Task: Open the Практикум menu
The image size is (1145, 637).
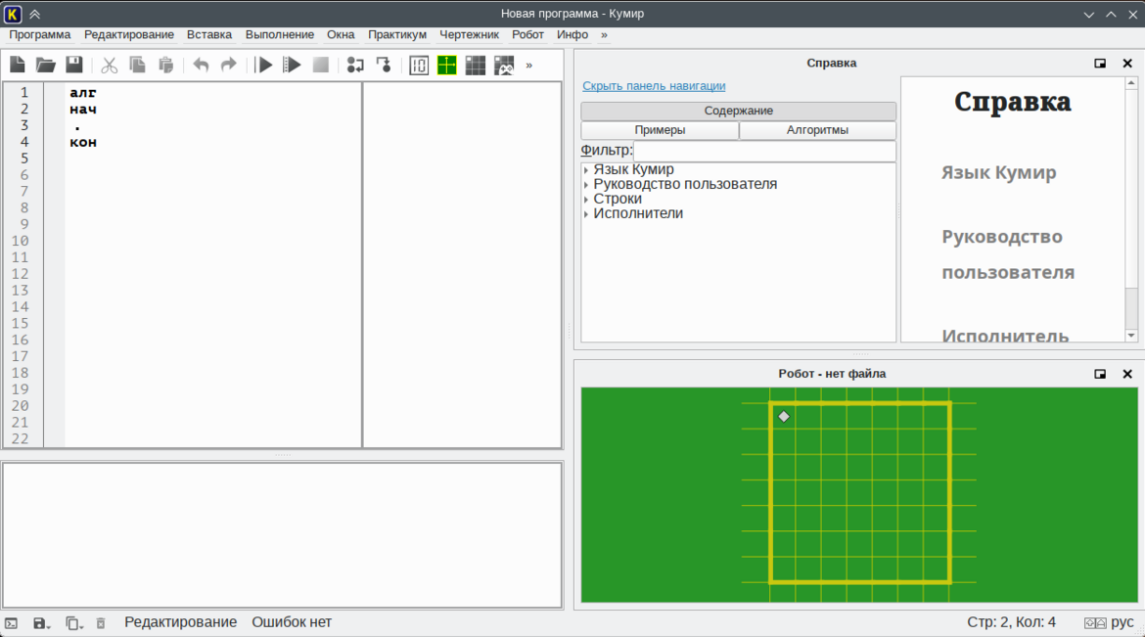Action: tap(397, 34)
